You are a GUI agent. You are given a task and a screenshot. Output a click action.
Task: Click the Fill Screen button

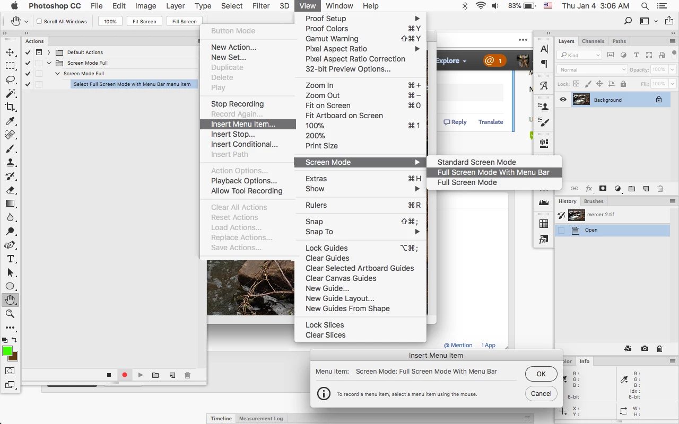click(184, 21)
